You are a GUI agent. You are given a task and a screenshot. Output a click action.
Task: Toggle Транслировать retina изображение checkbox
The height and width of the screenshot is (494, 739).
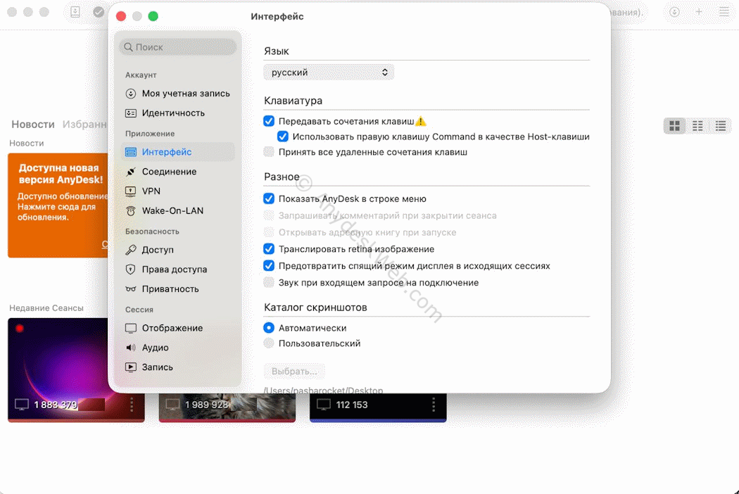point(269,249)
